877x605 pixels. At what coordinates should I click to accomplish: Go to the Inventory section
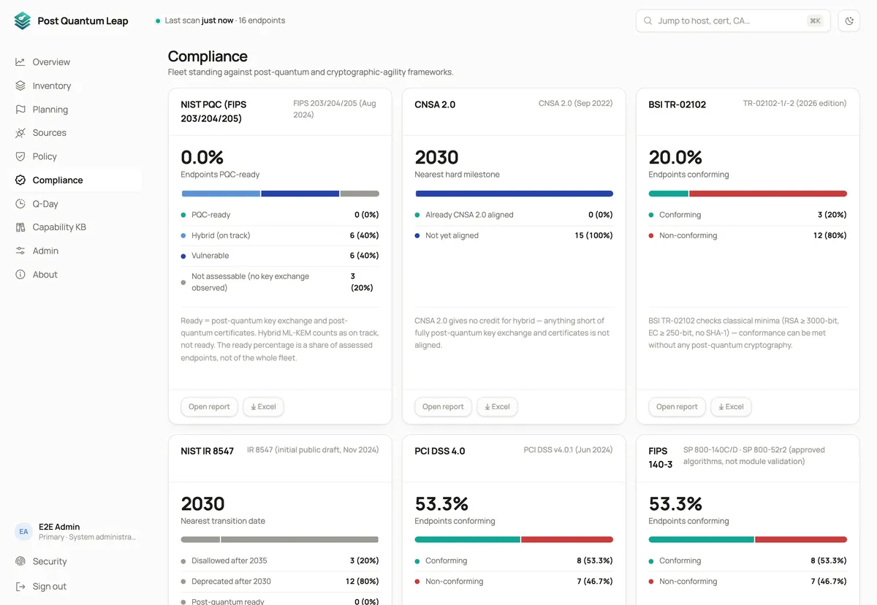[75, 85]
